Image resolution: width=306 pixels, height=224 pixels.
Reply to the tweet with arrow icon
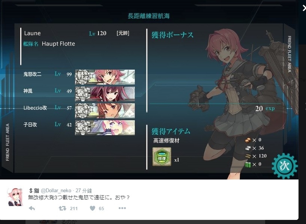32,208
